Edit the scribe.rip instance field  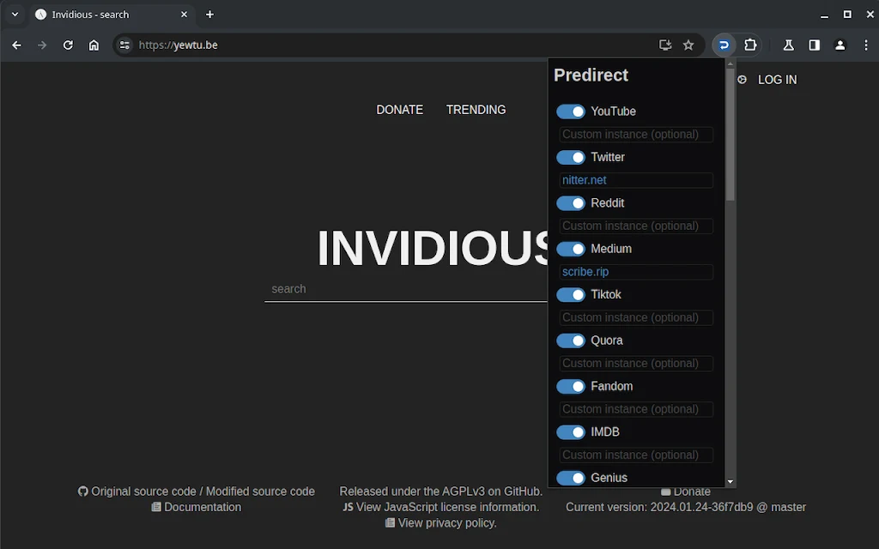[636, 272]
